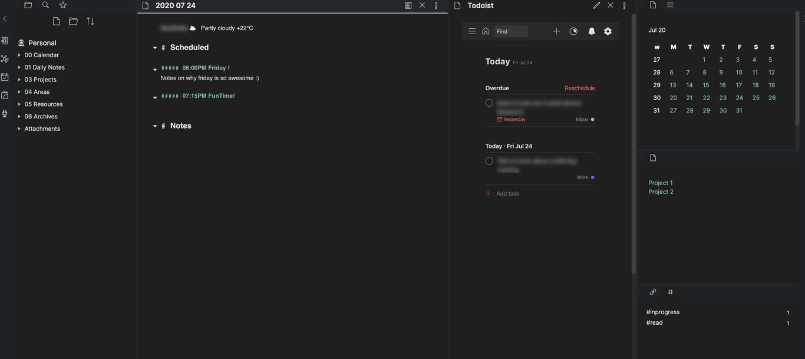Open more options for 2020 07 24 note
Image resolution: width=805 pixels, height=359 pixels.
coord(436,5)
